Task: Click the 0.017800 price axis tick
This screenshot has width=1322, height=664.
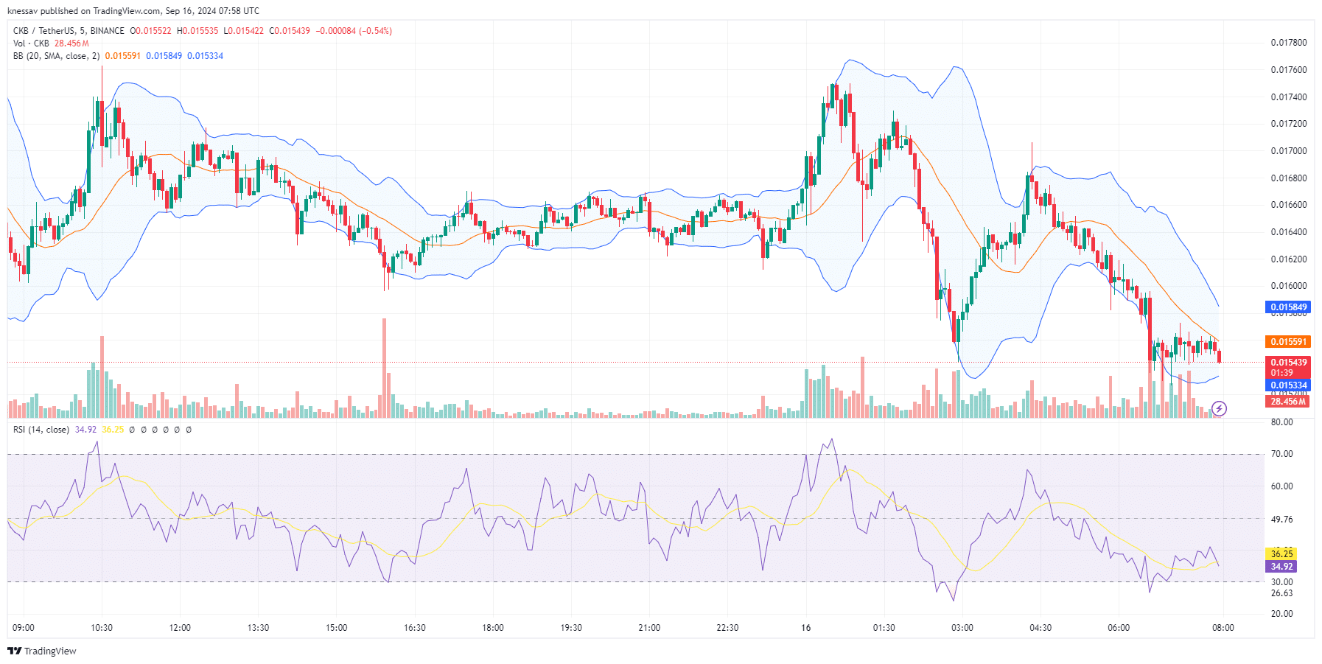Action: pyautogui.click(x=1289, y=43)
